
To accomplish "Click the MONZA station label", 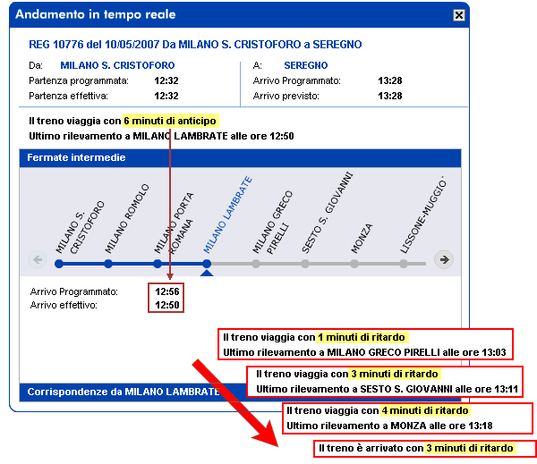I will click(362, 239).
